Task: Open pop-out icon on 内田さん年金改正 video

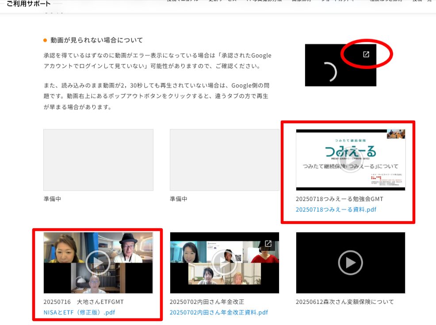Action: [268, 244]
